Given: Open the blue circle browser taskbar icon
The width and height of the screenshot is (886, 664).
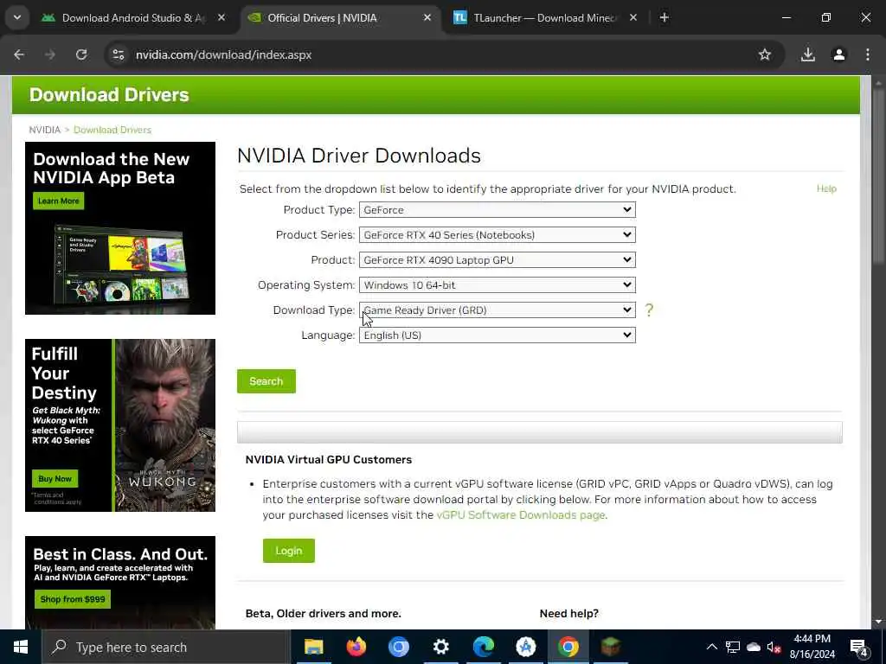Looking at the screenshot, I should coord(398,647).
